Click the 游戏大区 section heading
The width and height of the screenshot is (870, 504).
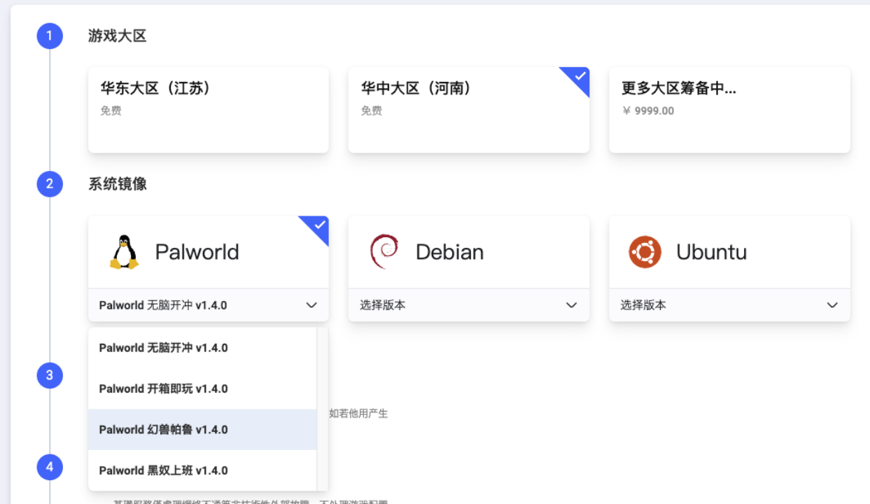pos(118,36)
